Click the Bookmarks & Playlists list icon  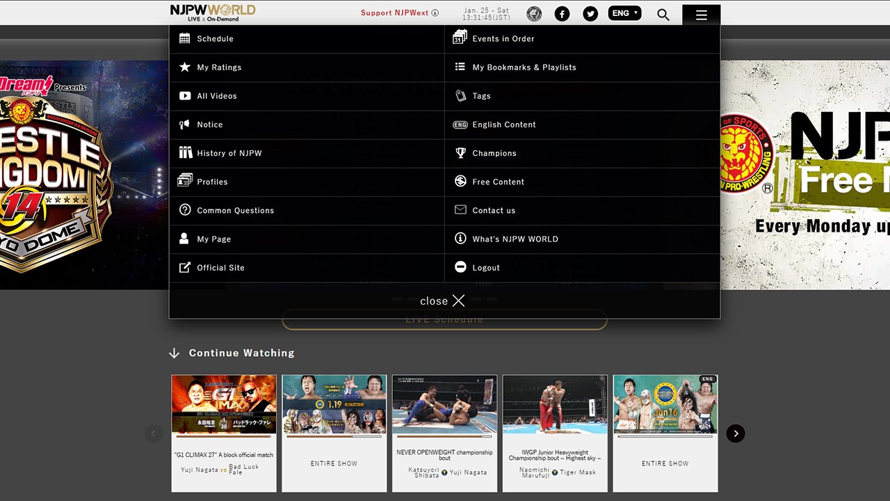(x=460, y=67)
